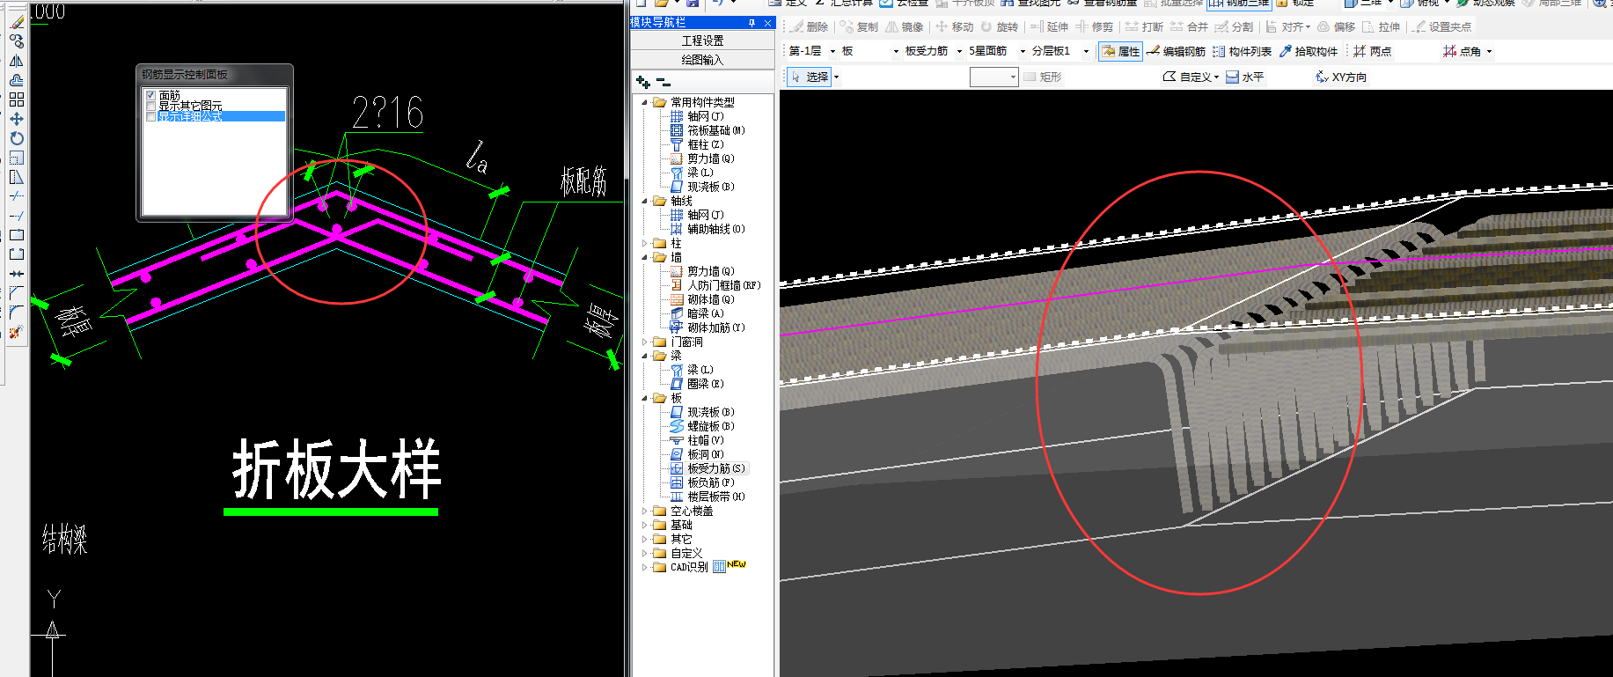This screenshot has height=677, width=1613.
Task: Click the 设置夹点 toolbar button
Action: [1441, 26]
